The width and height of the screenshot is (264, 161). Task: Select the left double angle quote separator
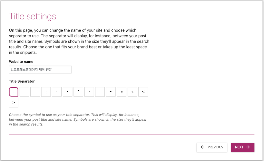pyautogui.click(x=122, y=92)
